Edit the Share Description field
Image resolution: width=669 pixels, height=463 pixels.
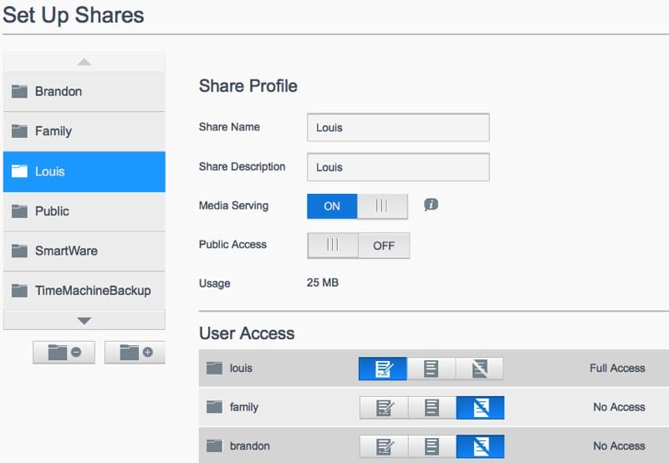point(397,167)
